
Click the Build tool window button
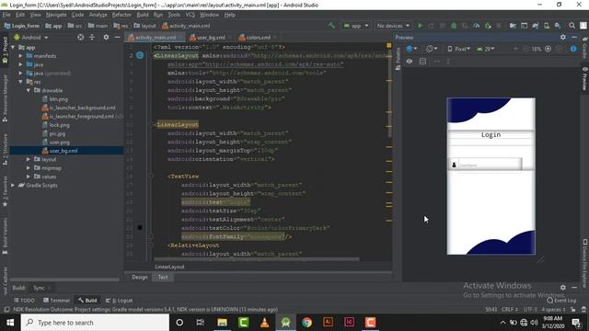(x=87, y=301)
